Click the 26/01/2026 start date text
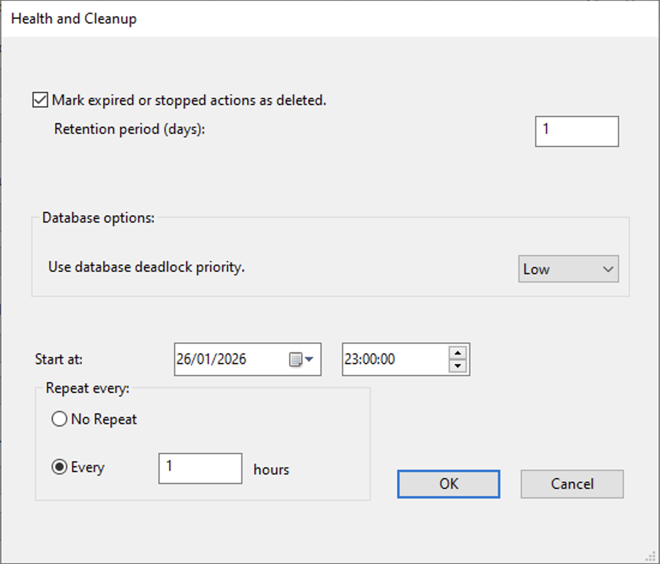The width and height of the screenshot is (660, 564). 211,359
